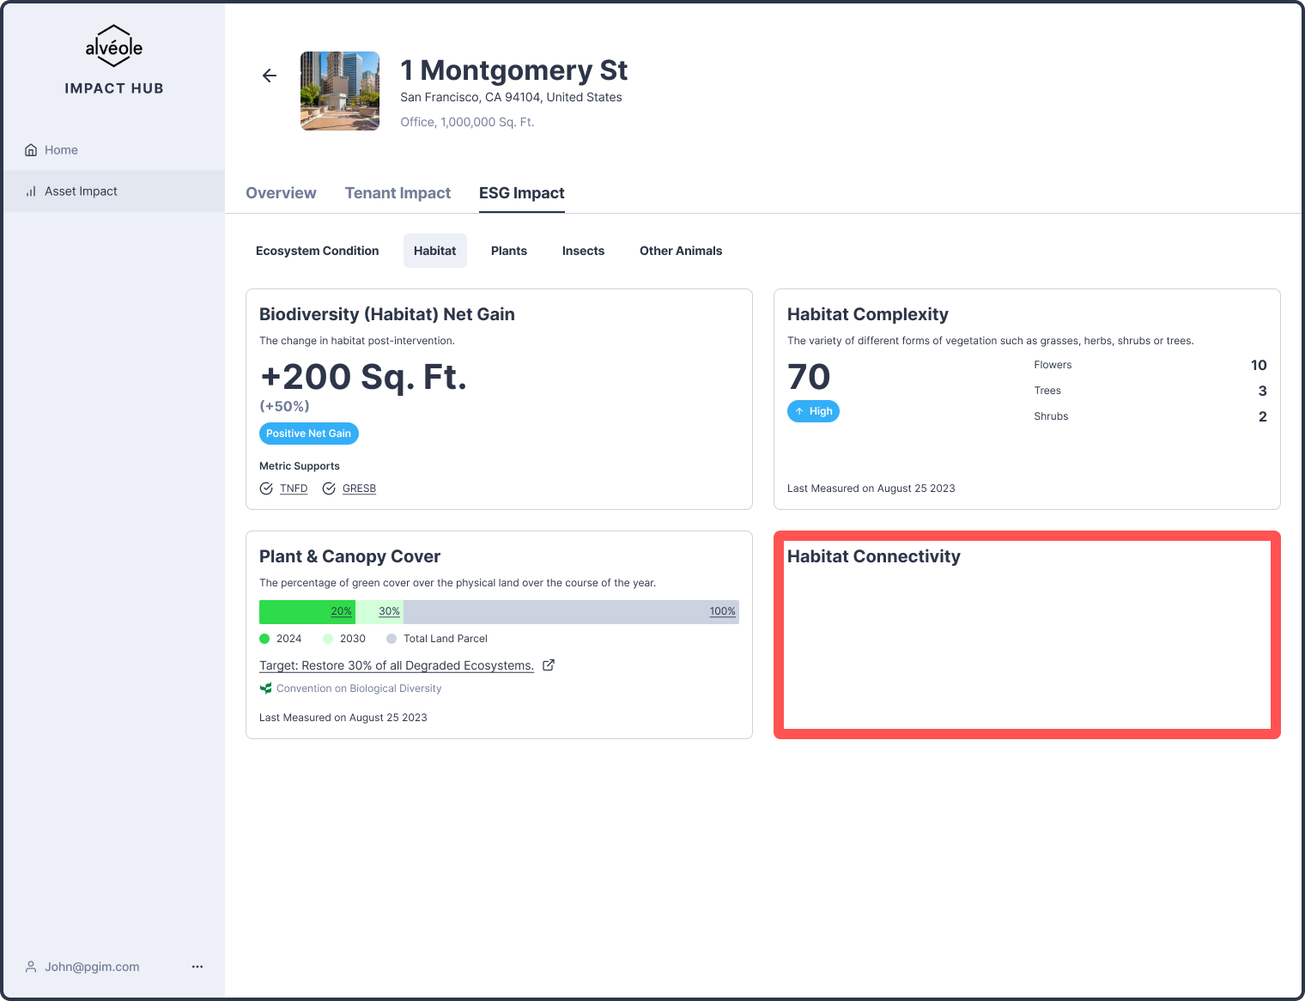
Task: Open the Tenant Impact tab
Action: pos(398,193)
